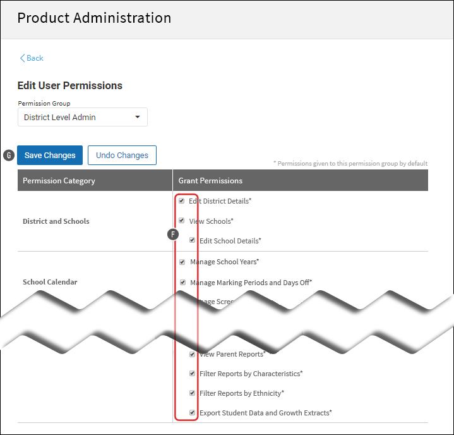Screen dimensions: 454x435
Task: Click the Undo Changes button
Action: coord(122,155)
